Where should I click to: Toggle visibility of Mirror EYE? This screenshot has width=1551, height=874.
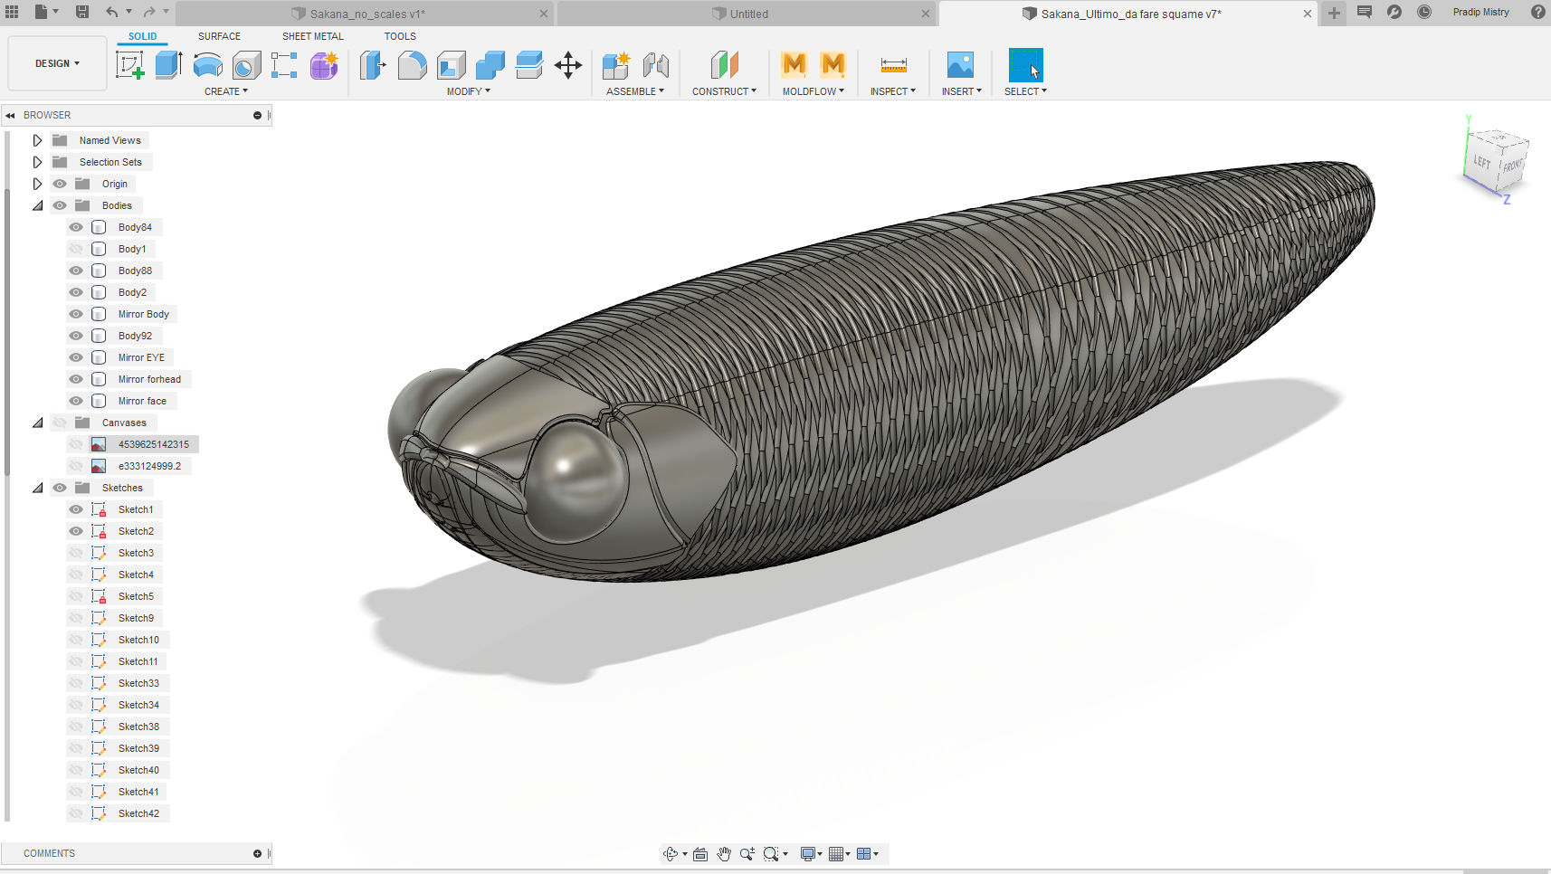[x=76, y=357]
